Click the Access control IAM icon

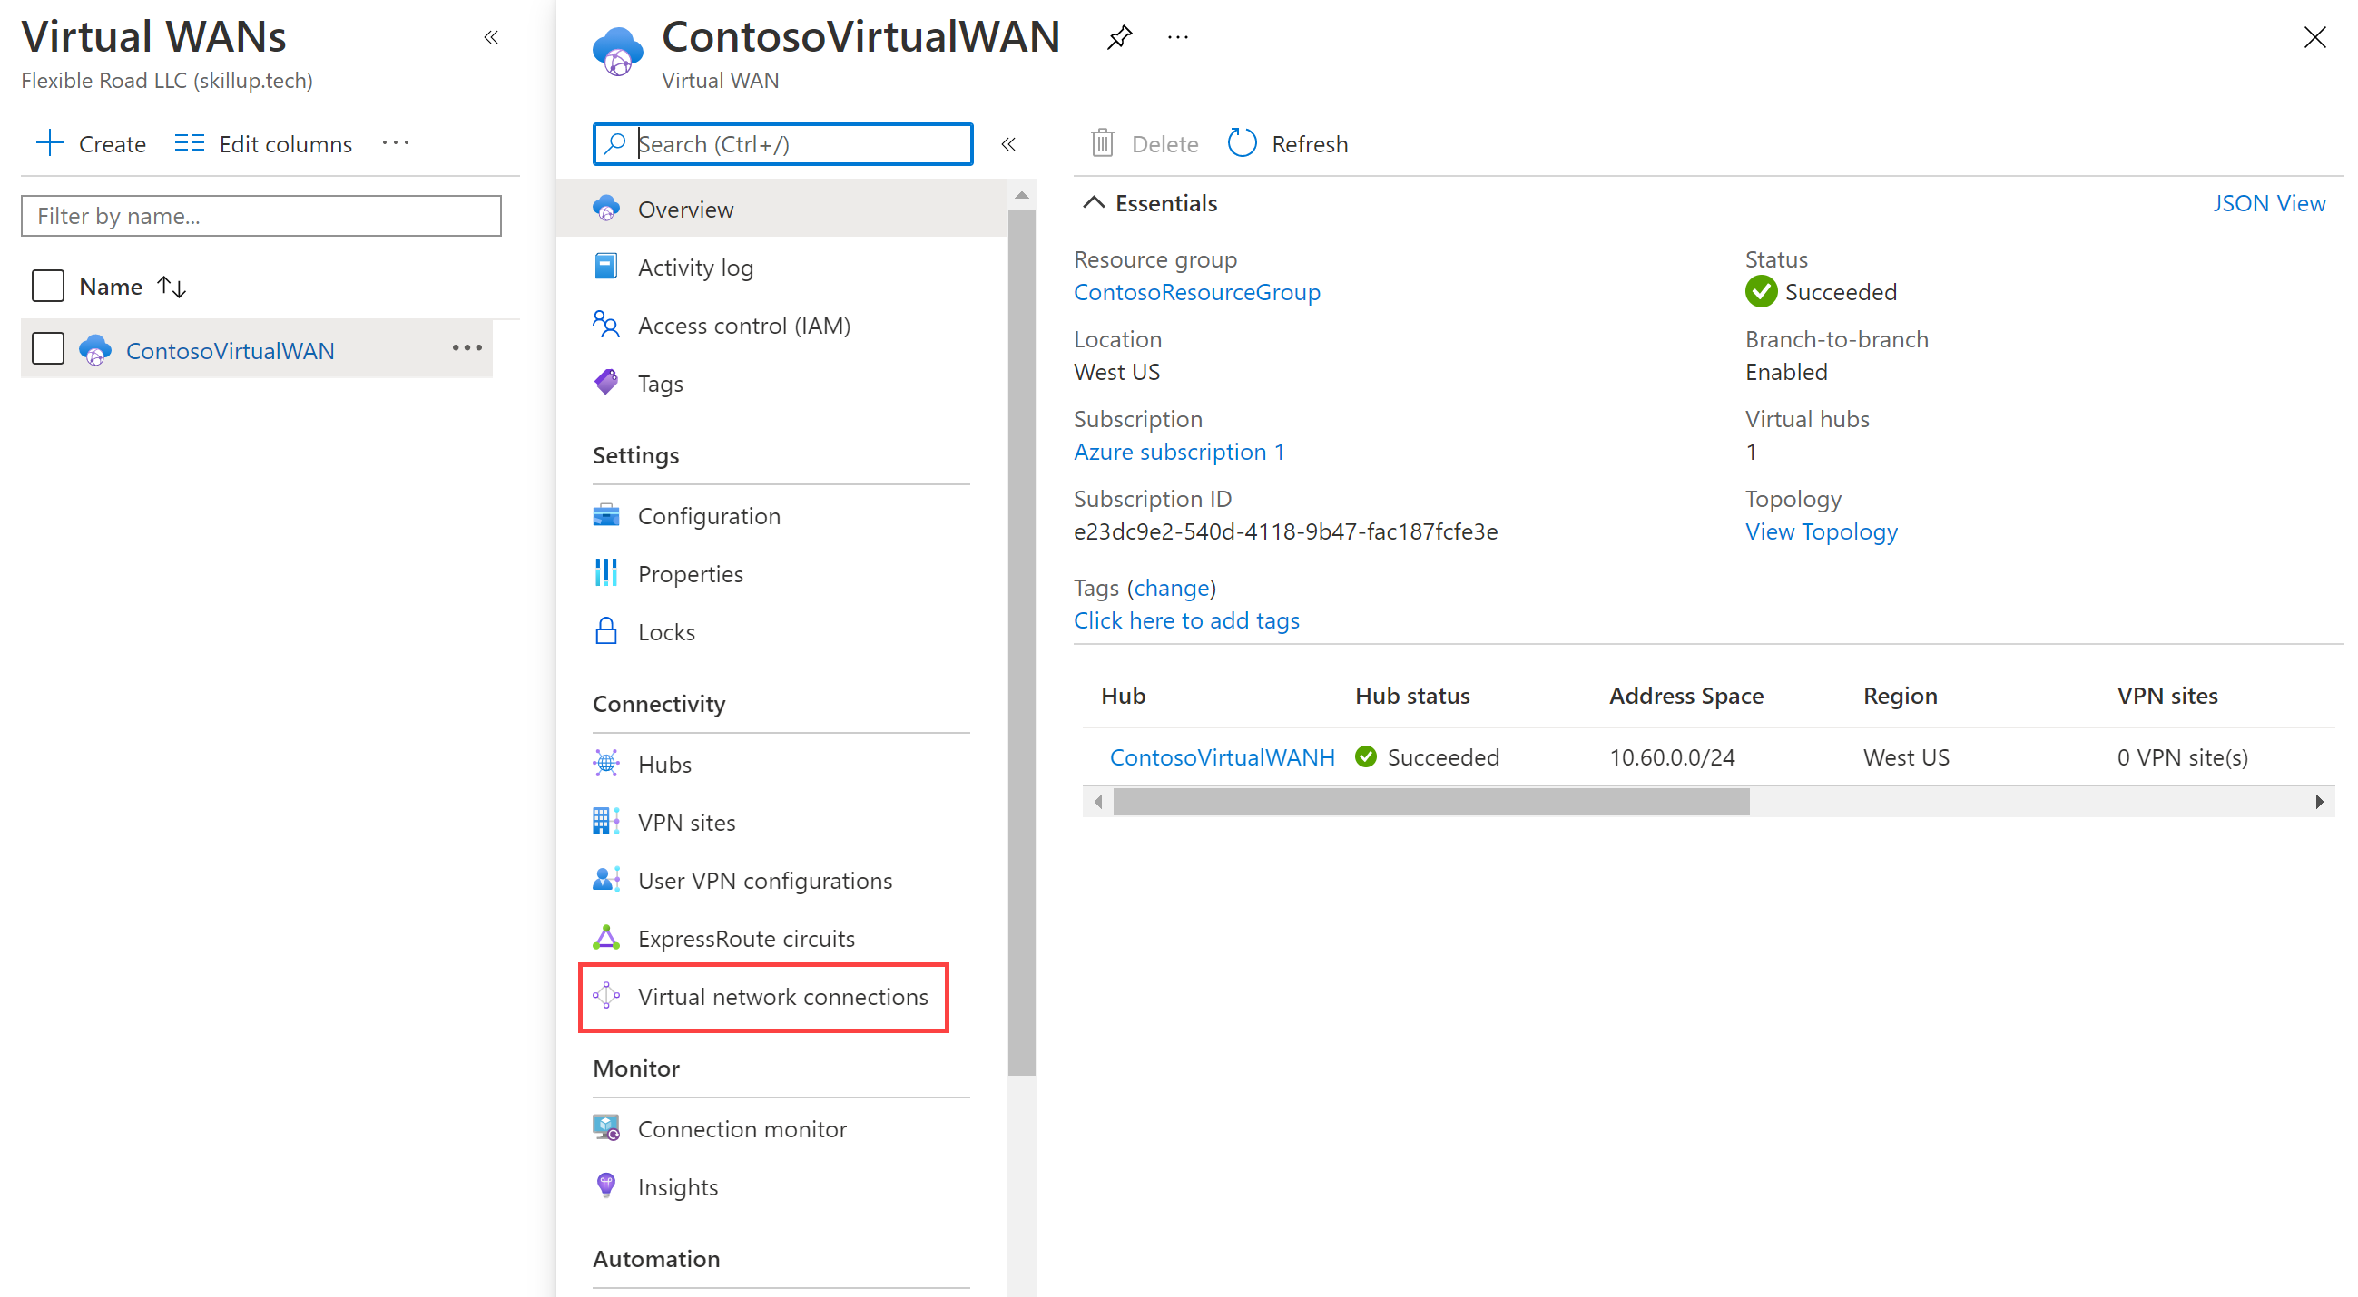point(609,326)
